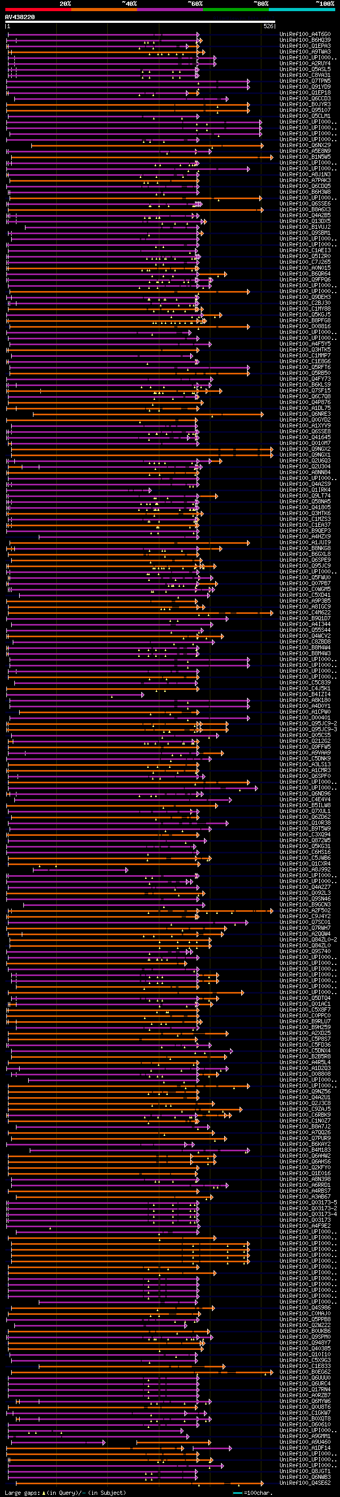The image size is (340, 1497).
Task: Select the UniRef100_Q1EP18 label
Action: click(x=305, y=92)
